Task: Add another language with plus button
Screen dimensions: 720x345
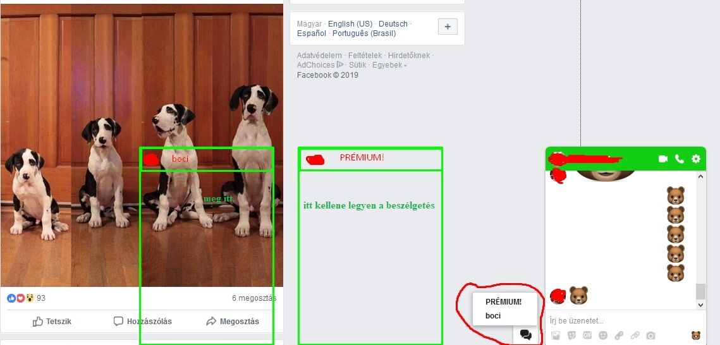Action: 448,27
